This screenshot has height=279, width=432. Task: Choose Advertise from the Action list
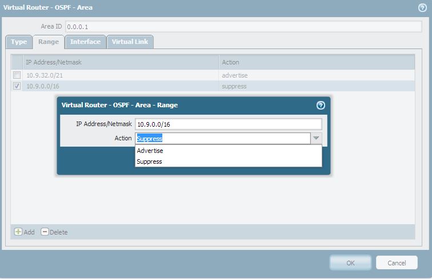[229, 151]
